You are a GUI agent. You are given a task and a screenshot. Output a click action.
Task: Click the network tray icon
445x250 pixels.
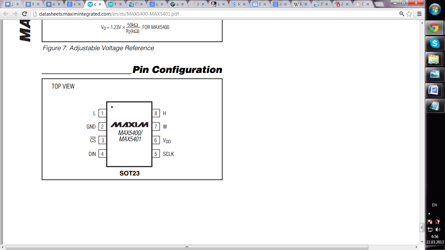(430, 229)
